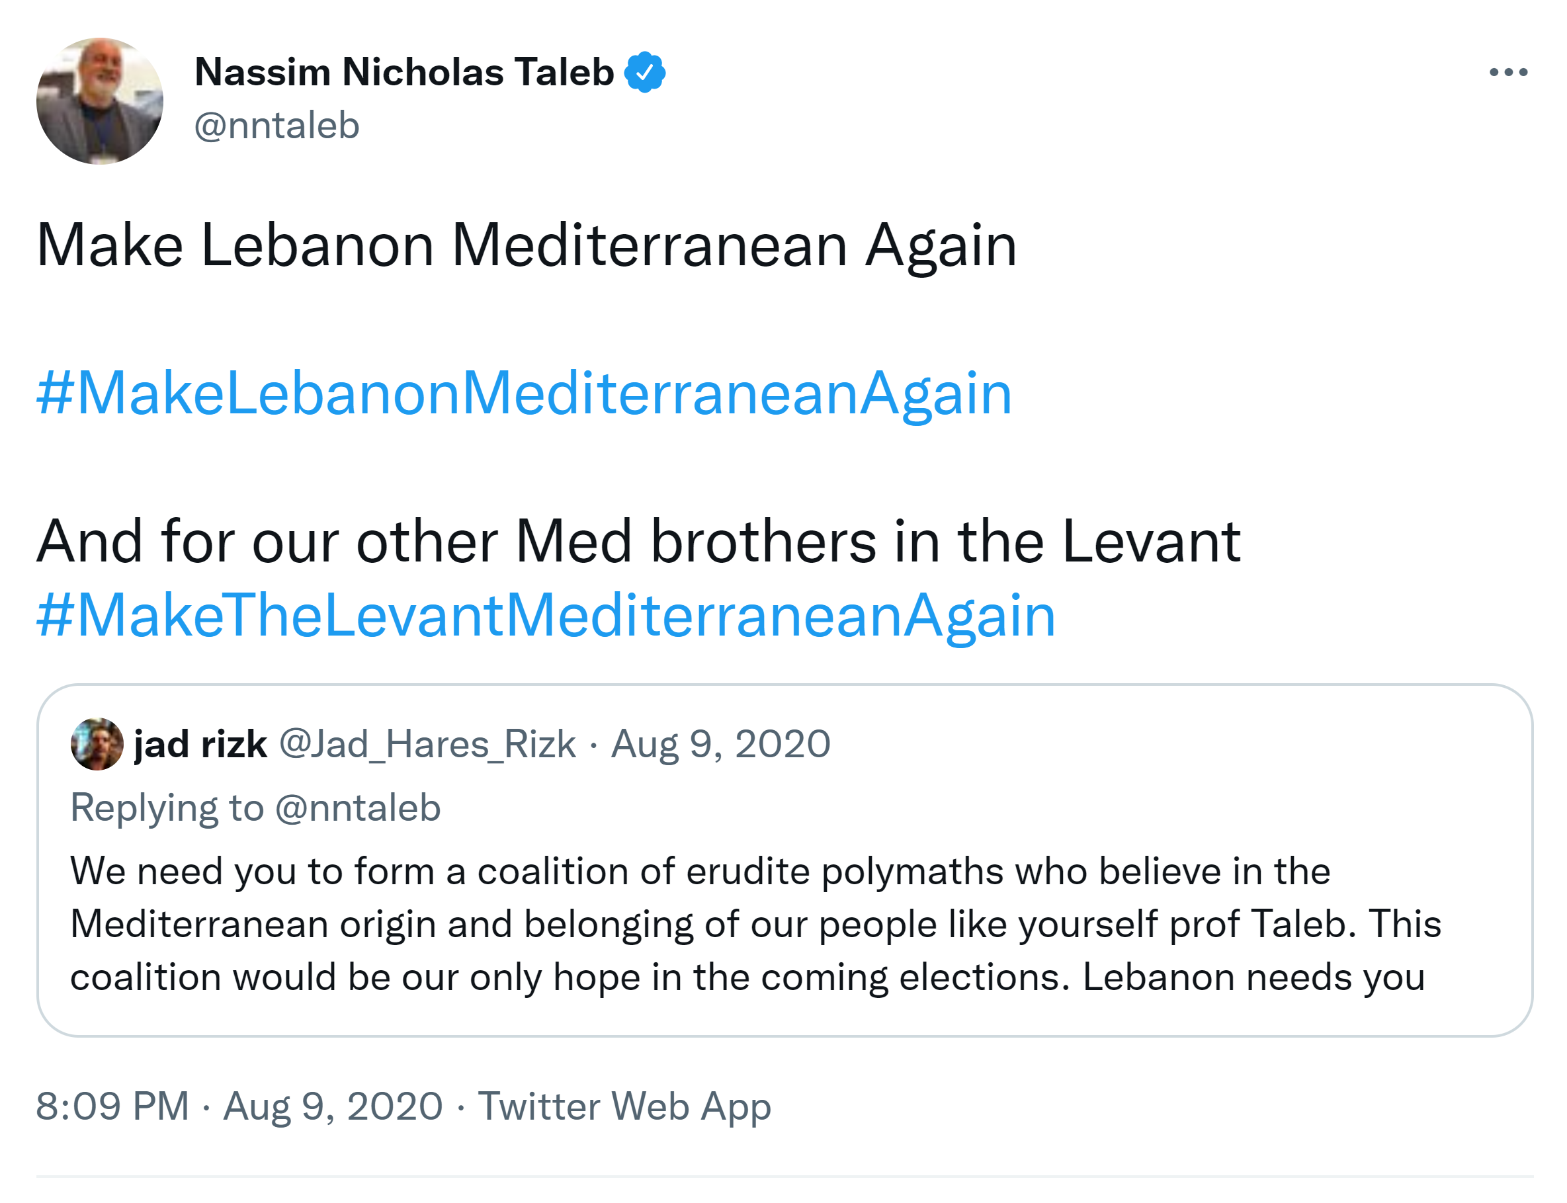Open hashtag #MakeTheLevantMediterraneanAgain
The height and width of the screenshot is (1203, 1567).
point(546,615)
